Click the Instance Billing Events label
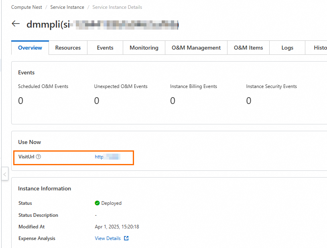 [193, 86]
